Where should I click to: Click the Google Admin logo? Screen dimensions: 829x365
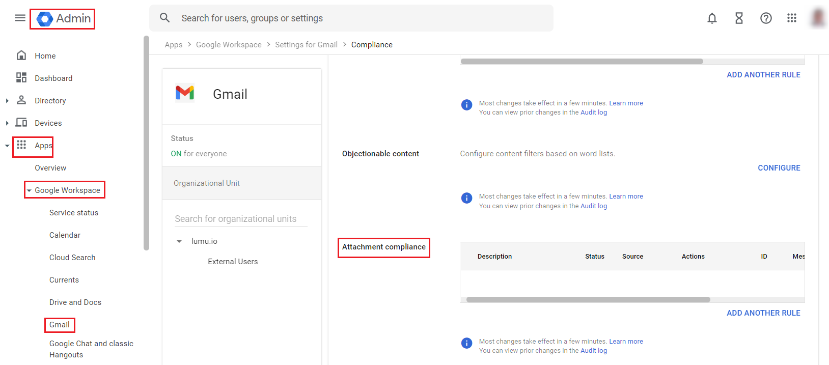63,19
